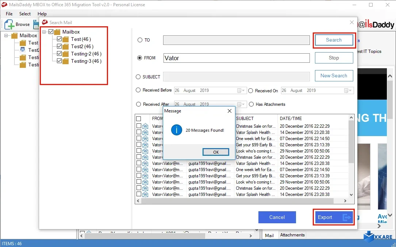
Task: Open the Received On date picker dropdown
Action: (350, 90)
